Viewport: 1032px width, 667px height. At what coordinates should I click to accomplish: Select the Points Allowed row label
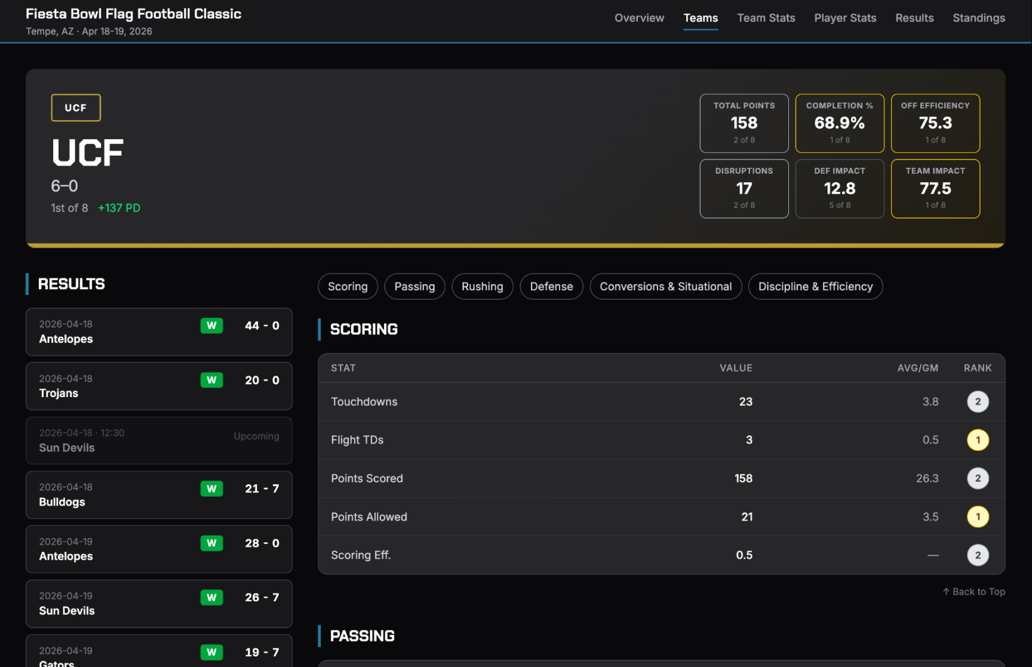(369, 517)
